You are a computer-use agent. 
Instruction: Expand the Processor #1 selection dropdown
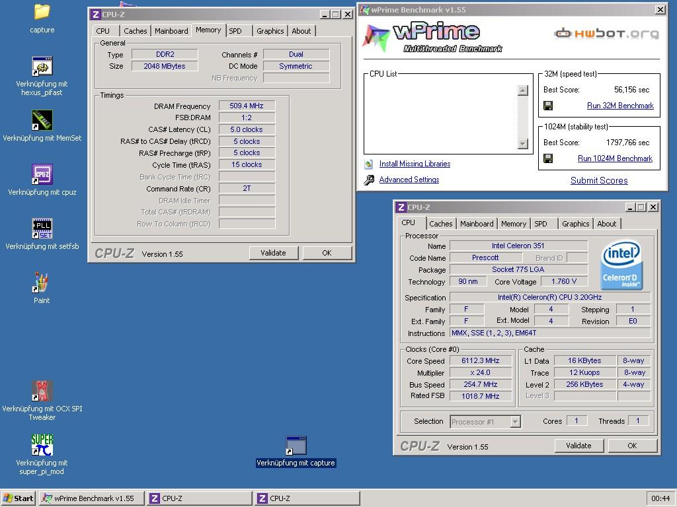(x=515, y=422)
